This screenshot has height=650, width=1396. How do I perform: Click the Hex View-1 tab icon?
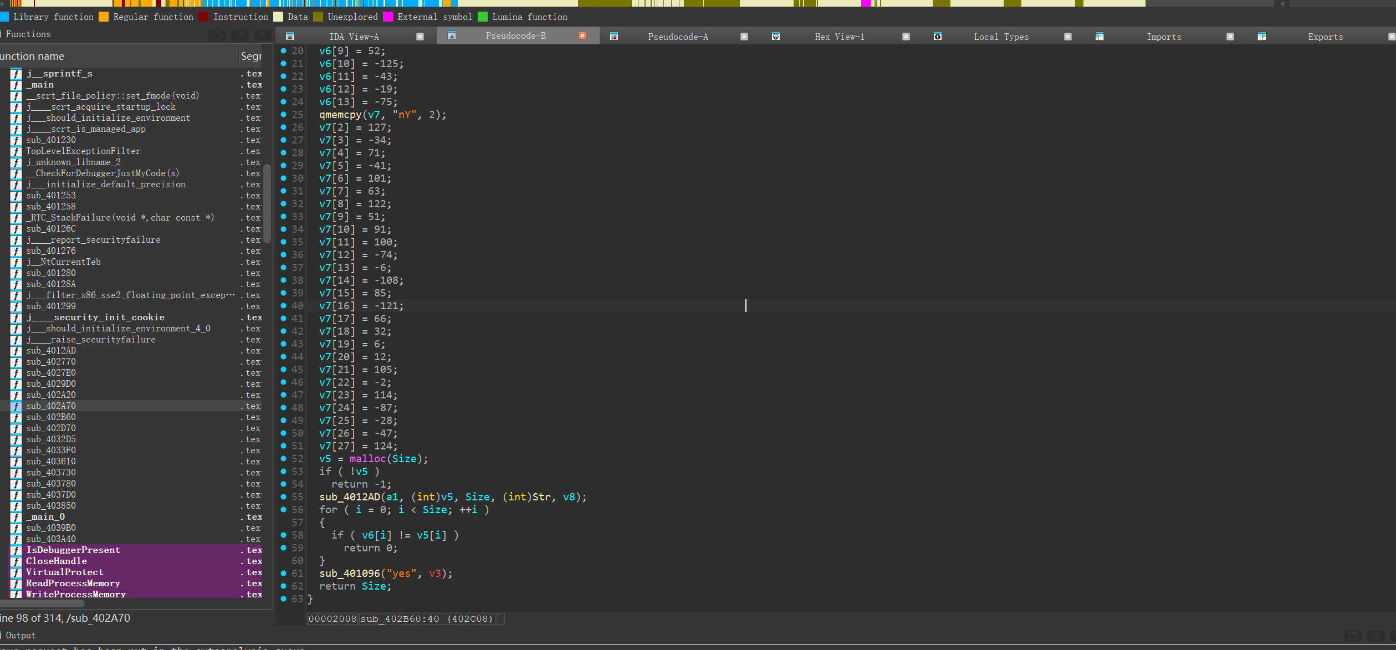776,37
